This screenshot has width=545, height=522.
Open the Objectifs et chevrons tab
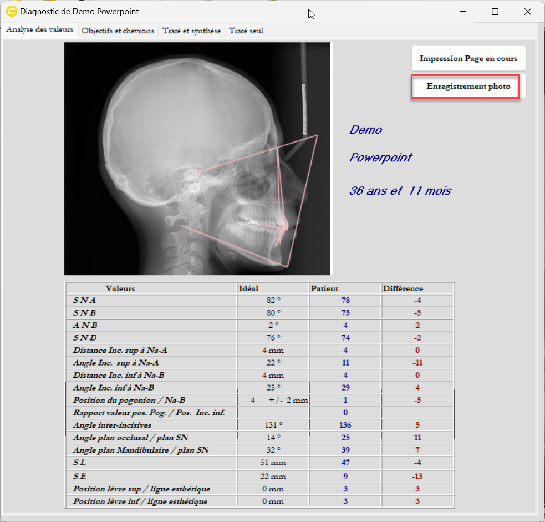(118, 31)
